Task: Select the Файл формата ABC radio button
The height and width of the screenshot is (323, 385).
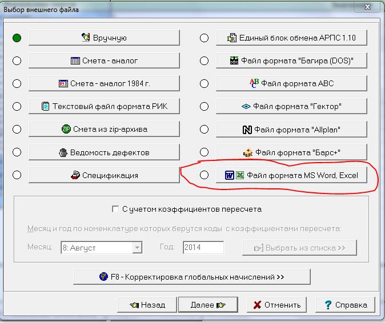Action: click(x=204, y=84)
